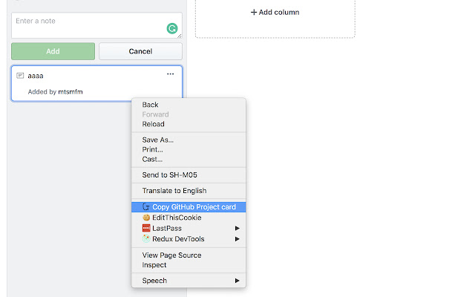Click the Redux DevTools icon
This screenshot has height=297, width=475.
(146, 239)
